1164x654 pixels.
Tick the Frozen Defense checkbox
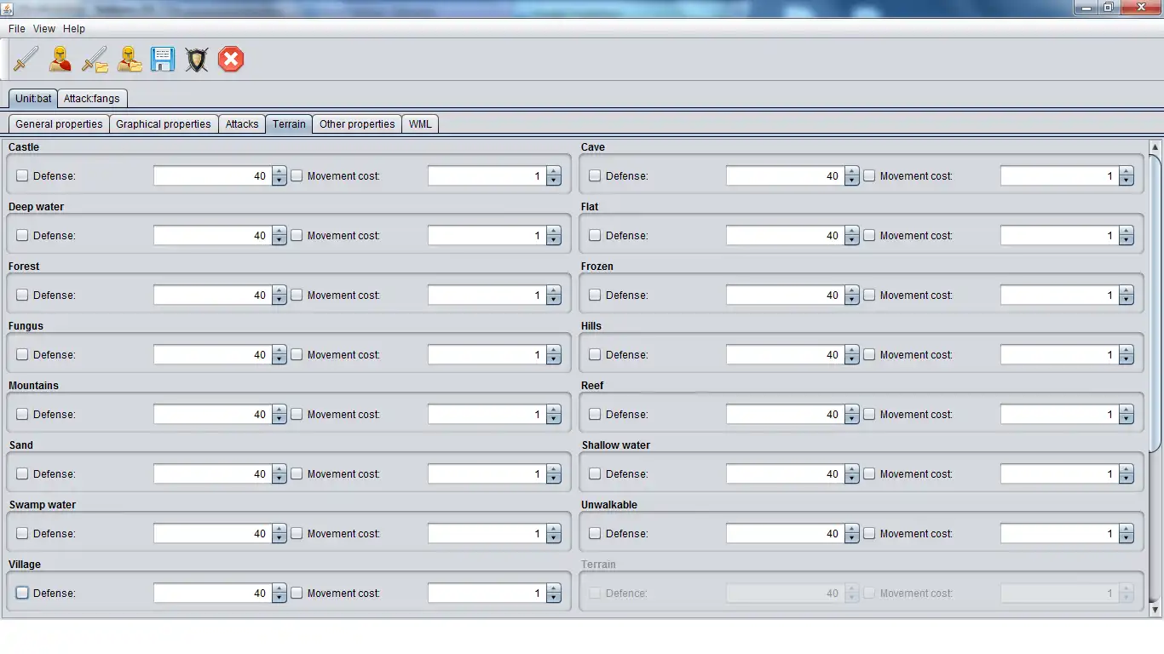pos(595,295)
